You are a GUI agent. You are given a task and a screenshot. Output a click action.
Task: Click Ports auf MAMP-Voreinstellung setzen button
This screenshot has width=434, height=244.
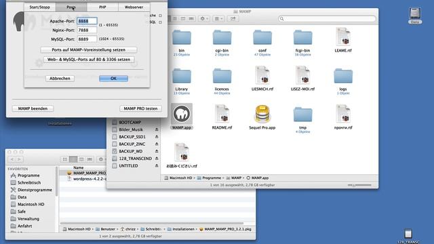pyautogui.click(x=89, y=49)
